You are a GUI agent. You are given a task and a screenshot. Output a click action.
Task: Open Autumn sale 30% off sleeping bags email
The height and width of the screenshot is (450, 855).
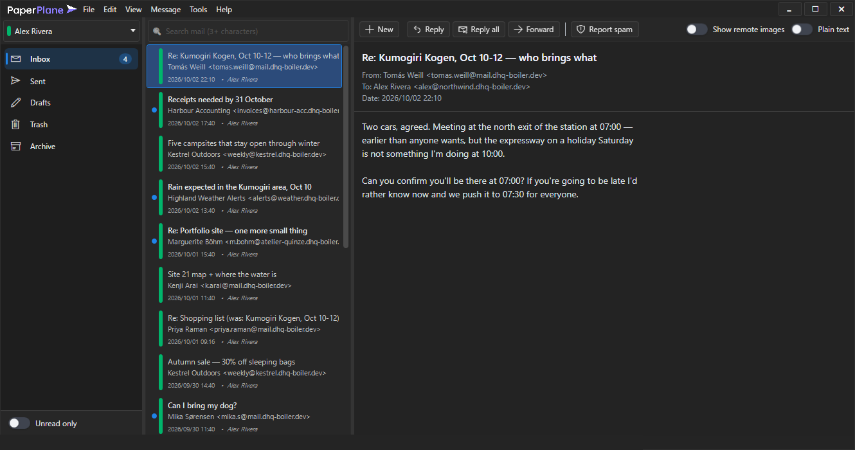tap(244, 373)
